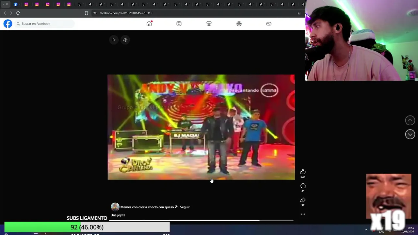Screen dimensions: 418x235
Task: Go to next reel with down arrow
Action: pos(410,134)
